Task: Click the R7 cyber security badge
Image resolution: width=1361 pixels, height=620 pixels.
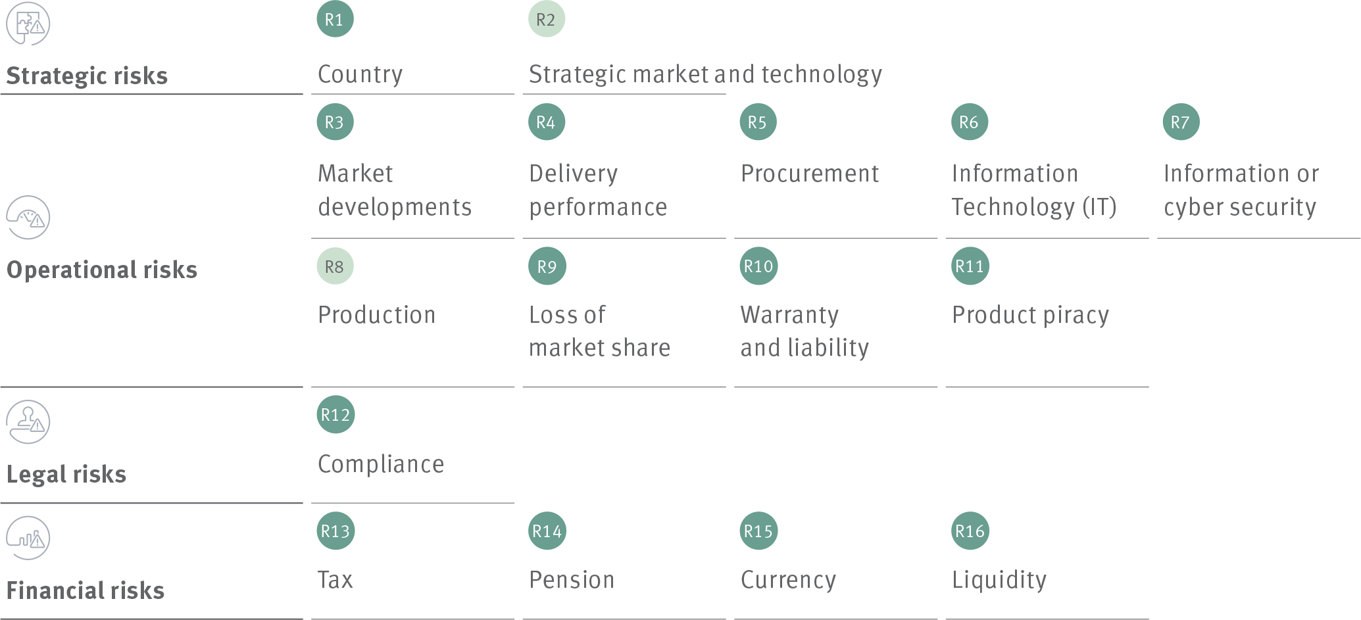Action: tap(1181, 122)
